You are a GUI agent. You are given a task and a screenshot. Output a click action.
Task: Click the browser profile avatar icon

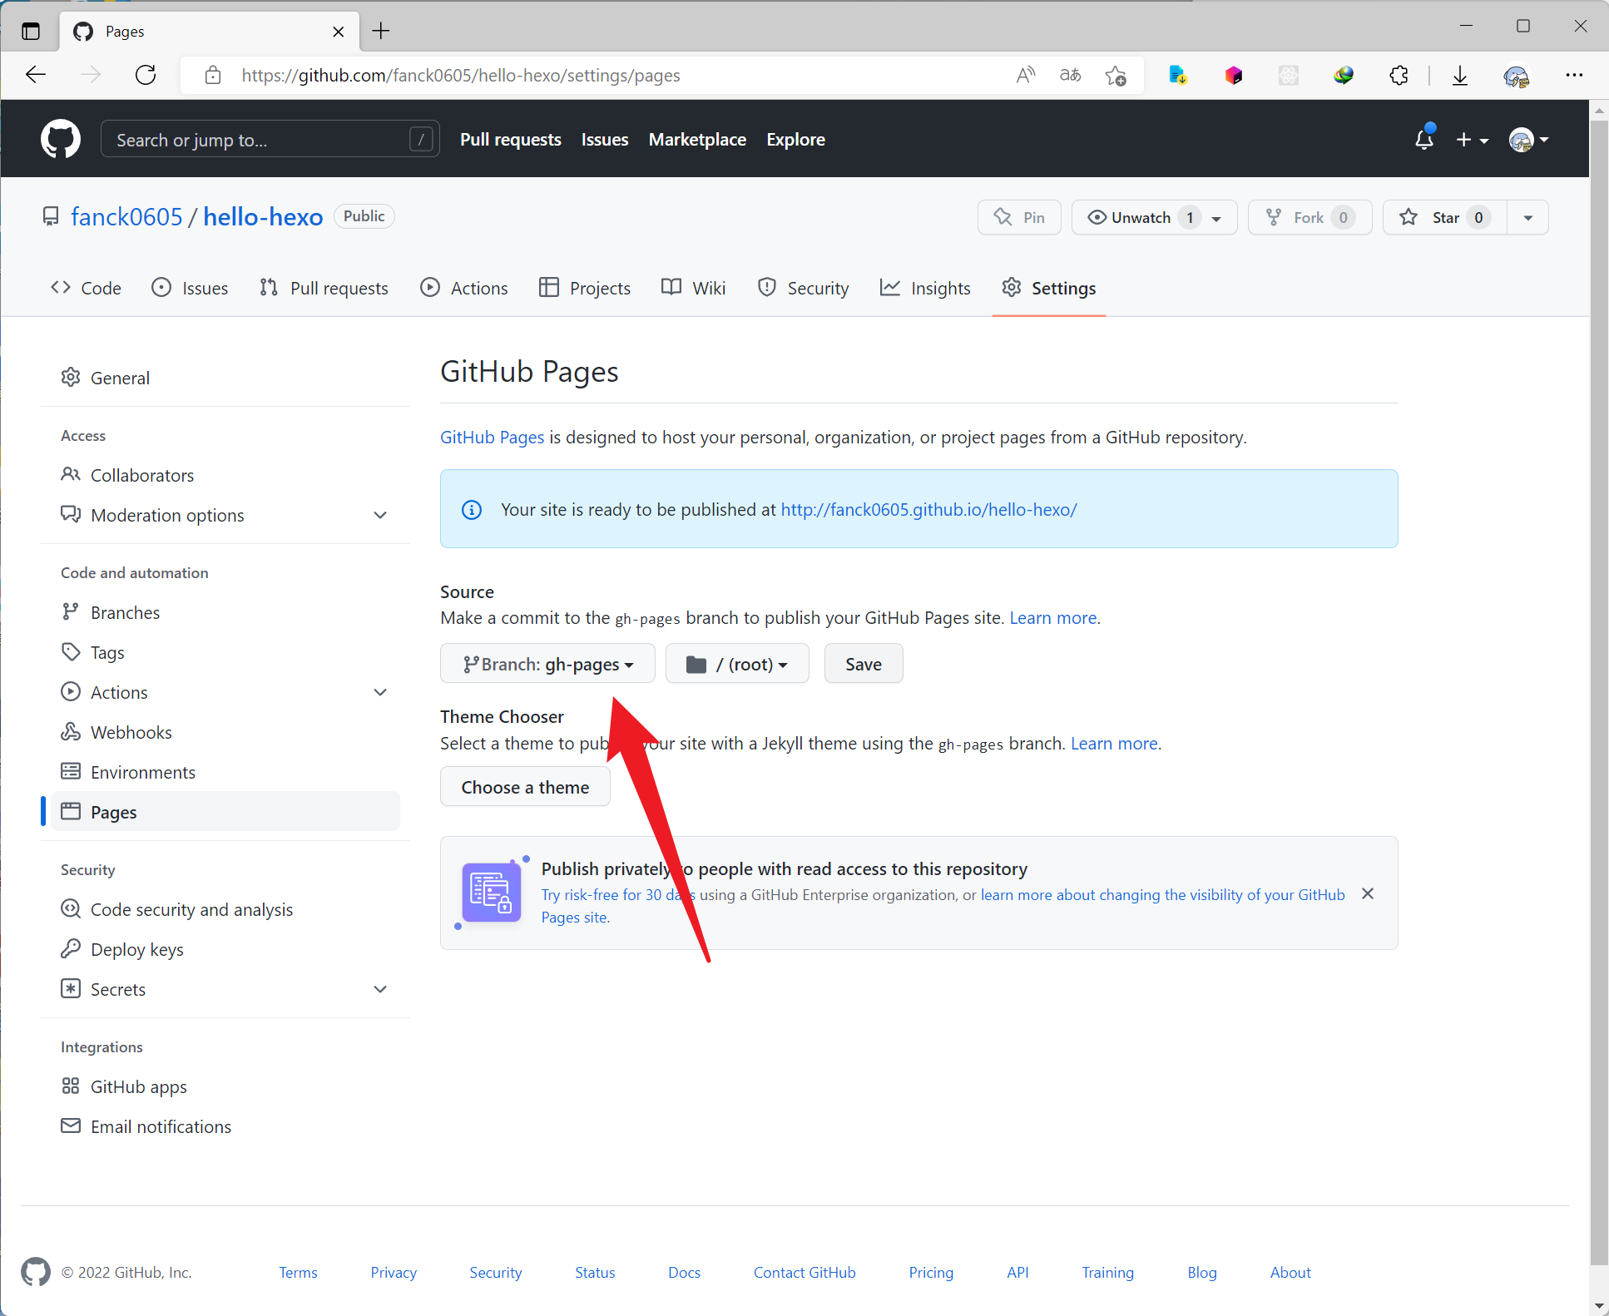click(1516, 76)
